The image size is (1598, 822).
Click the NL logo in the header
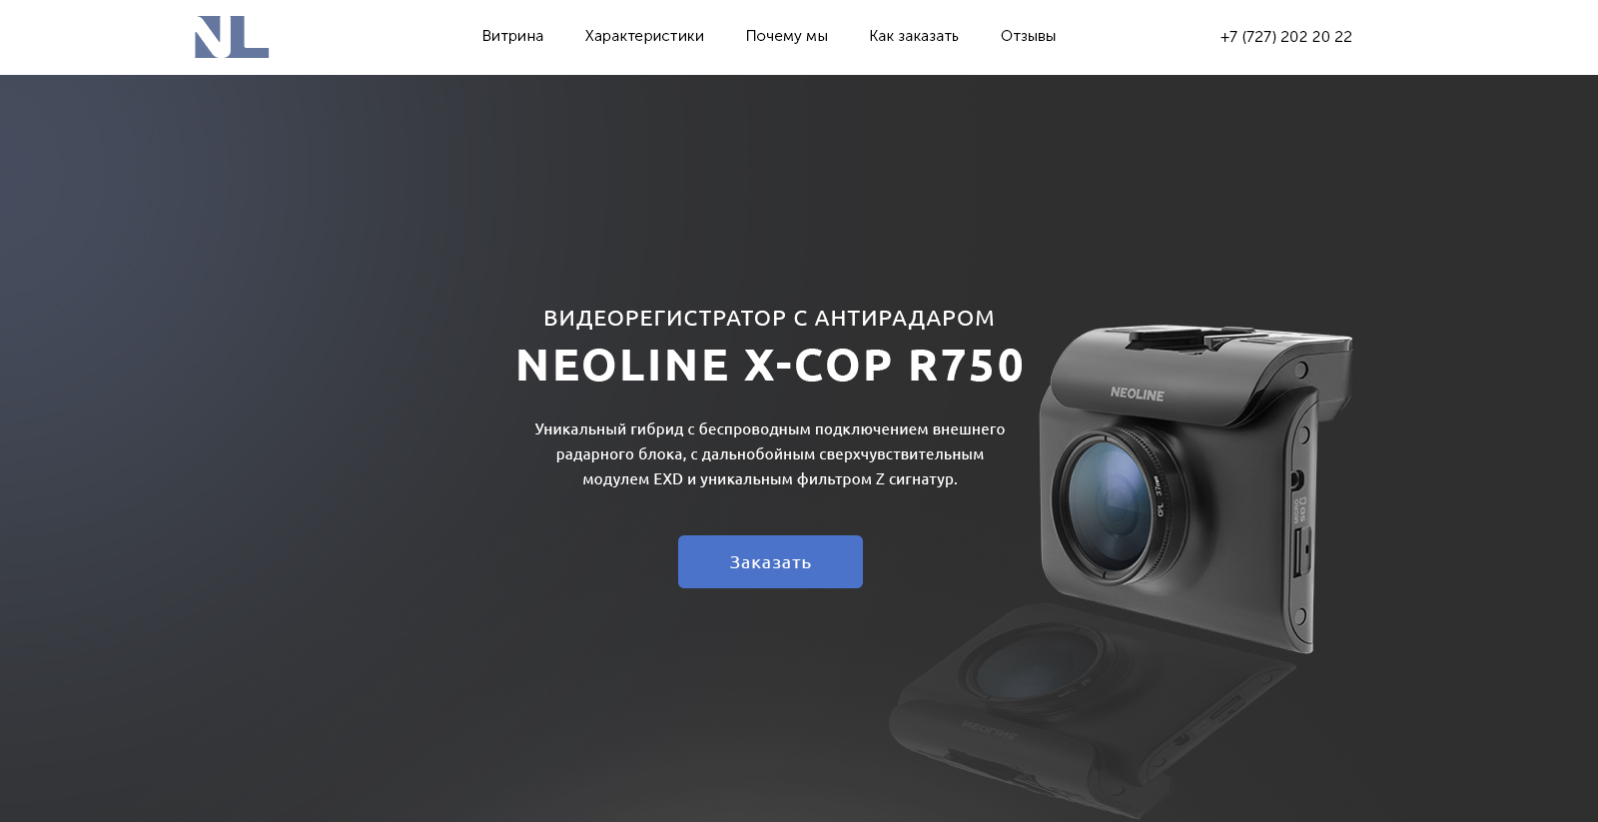pyautogui.click(x=232, y=37)
